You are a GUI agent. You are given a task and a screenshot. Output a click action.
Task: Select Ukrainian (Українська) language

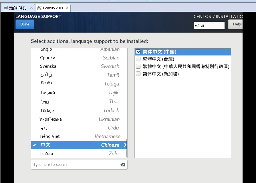[x=79, y=119]
